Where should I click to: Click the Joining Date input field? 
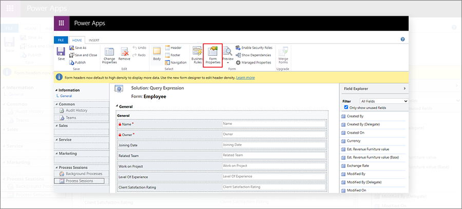pos(274,145)
